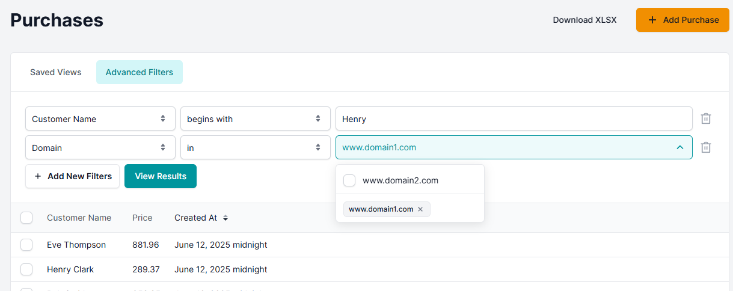Click View Results

[161, 176]
